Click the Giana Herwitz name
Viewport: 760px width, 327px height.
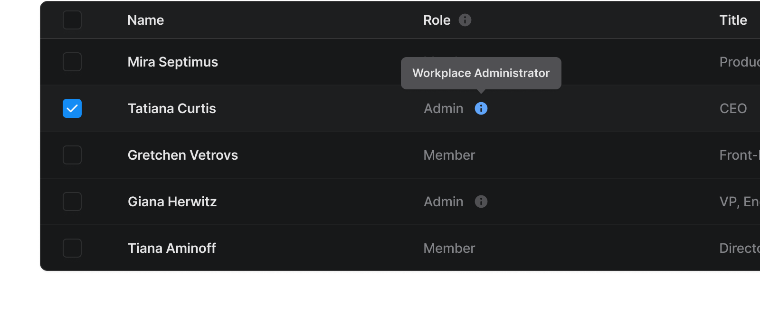172,202
